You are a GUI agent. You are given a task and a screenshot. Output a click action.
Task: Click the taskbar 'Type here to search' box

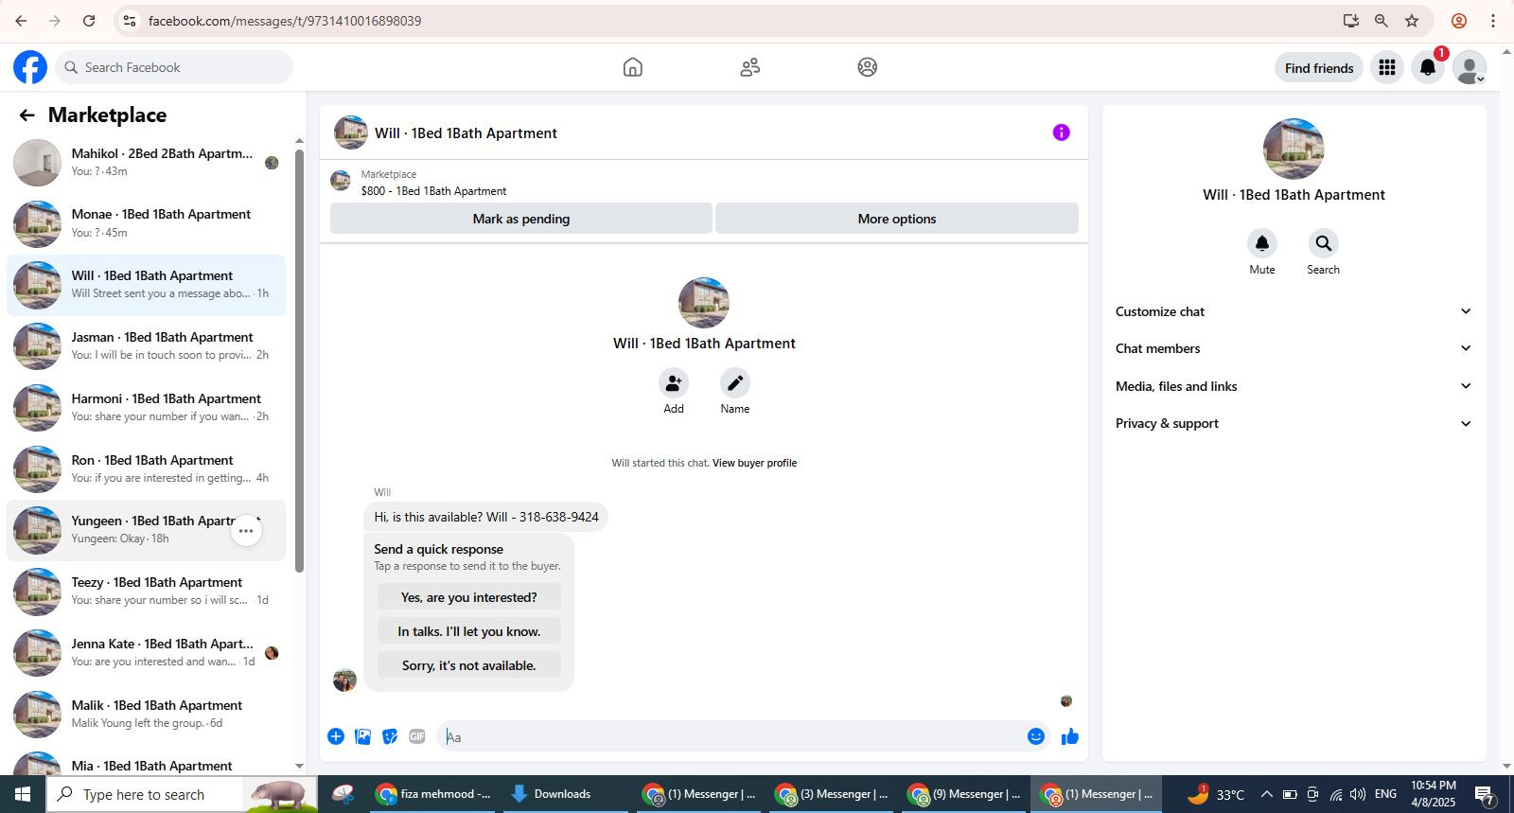[x=182, y=794]
